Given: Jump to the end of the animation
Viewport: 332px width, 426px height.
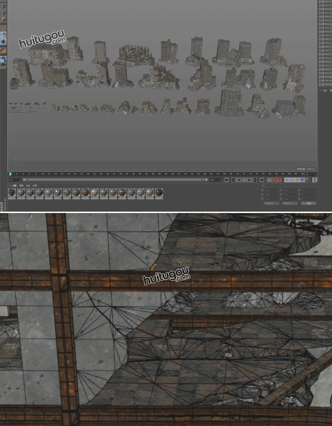Looking at the screenshot, I should 261,180.
